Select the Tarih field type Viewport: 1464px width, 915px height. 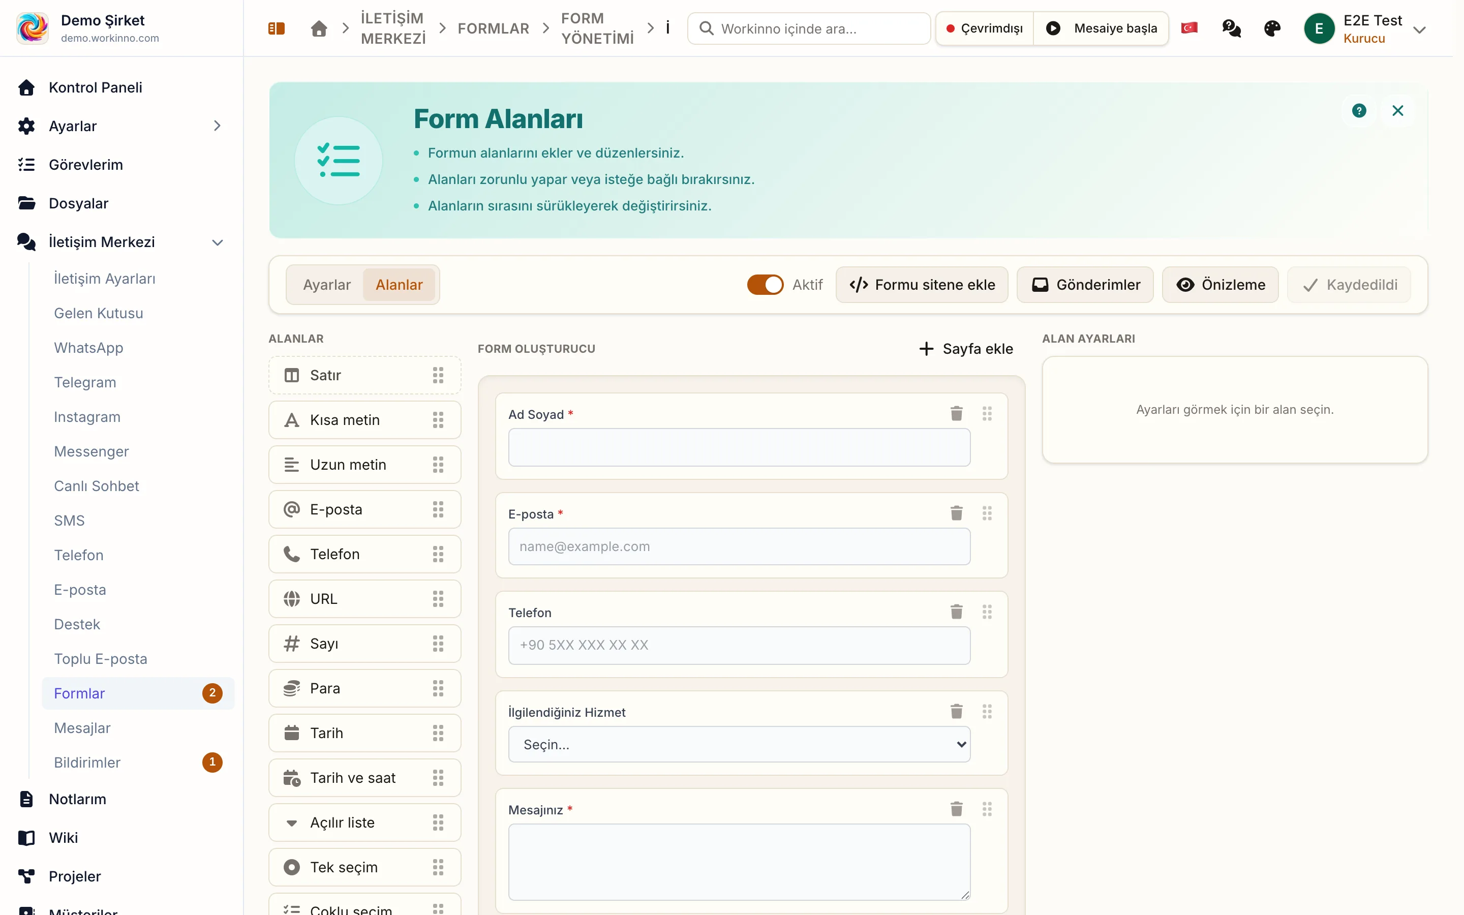pos(365,734)
